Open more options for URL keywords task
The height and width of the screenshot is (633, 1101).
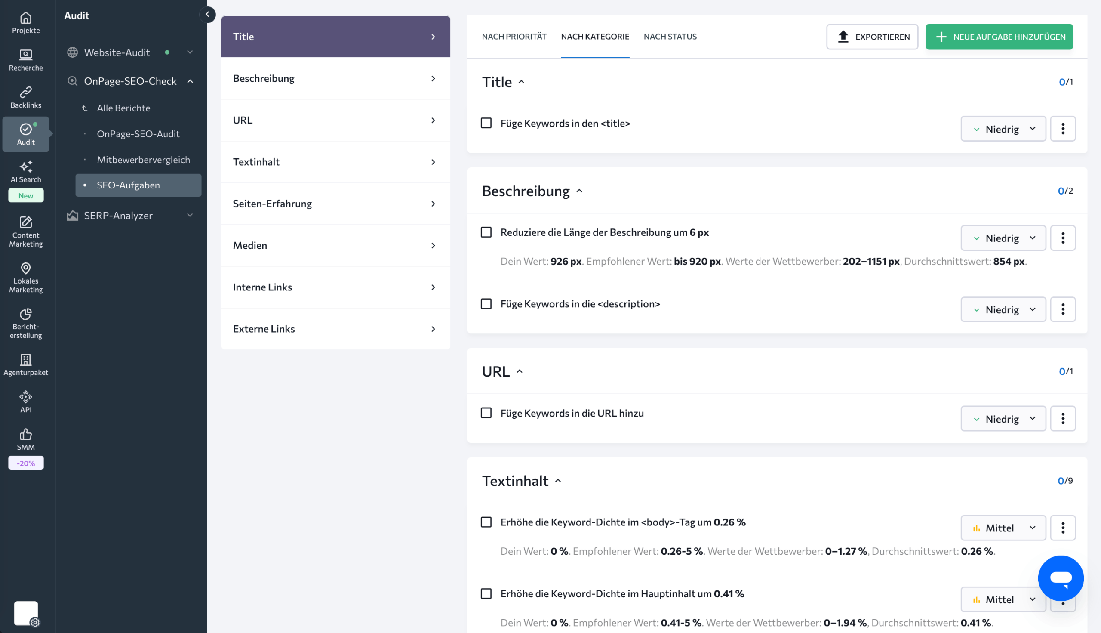click(1063, 419)
